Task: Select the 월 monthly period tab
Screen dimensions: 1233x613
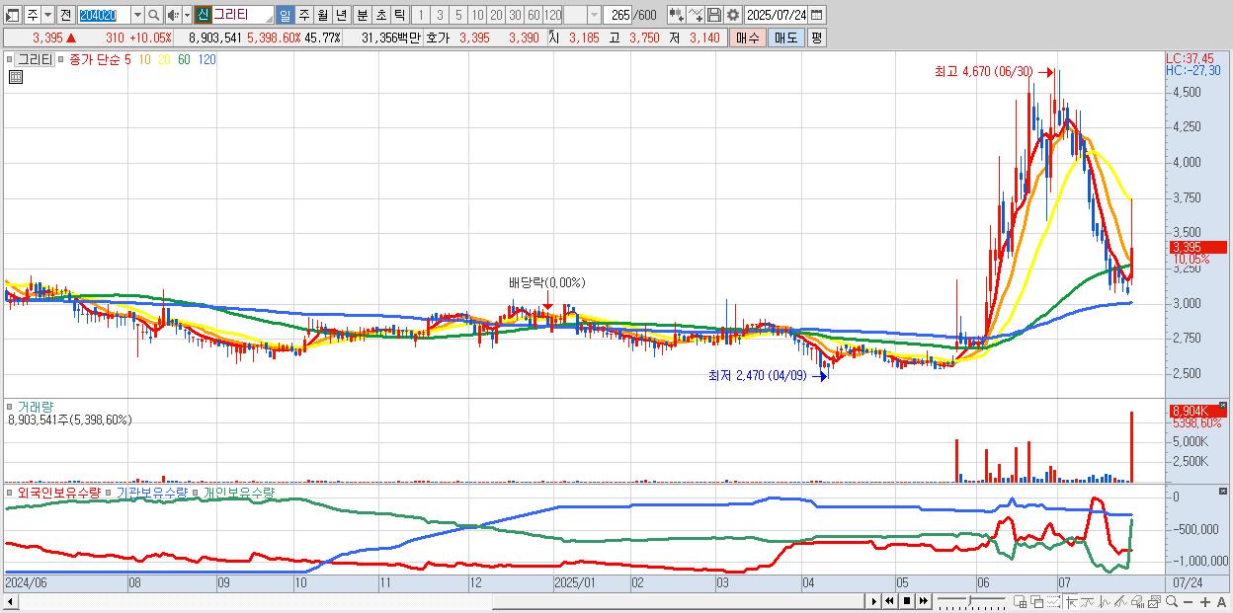Action: (322, 15)
